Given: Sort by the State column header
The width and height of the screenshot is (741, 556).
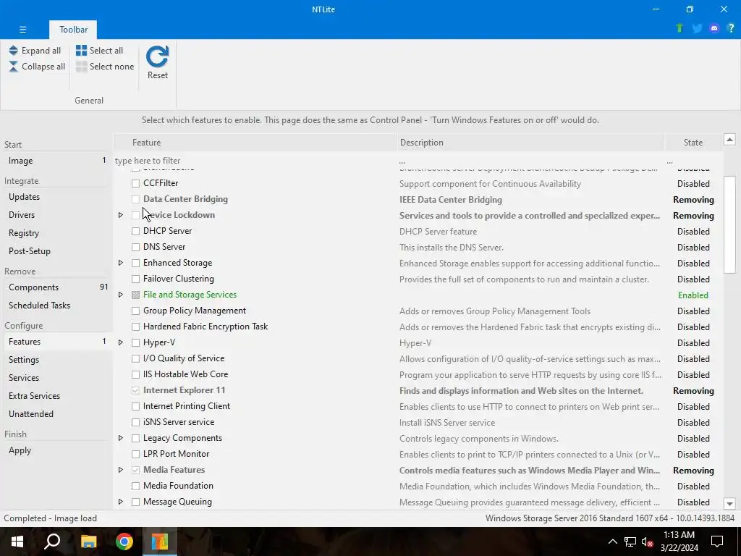Looking at the screenshot, I should 693,143.
